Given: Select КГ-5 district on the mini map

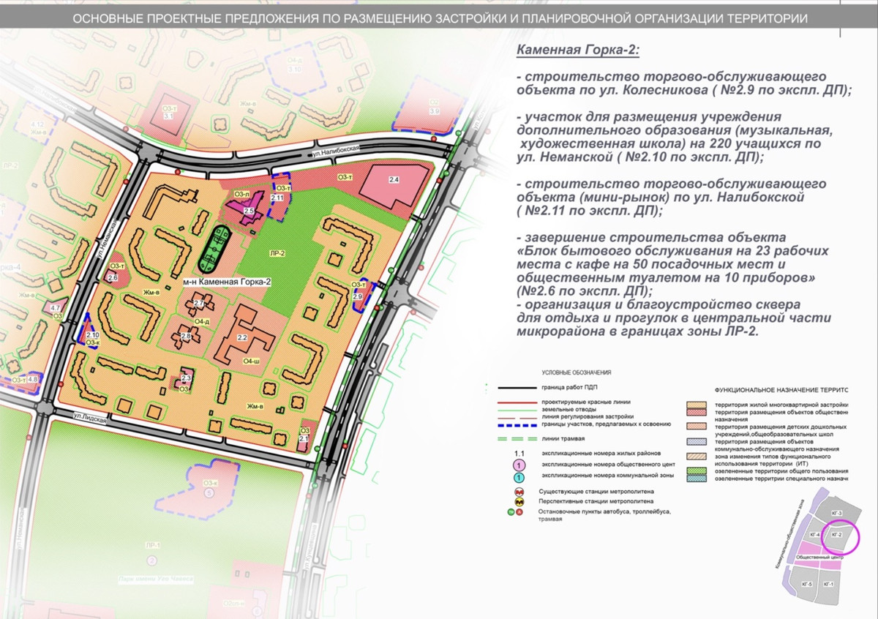Looking at the screenshot, I should tap(808, 583).
